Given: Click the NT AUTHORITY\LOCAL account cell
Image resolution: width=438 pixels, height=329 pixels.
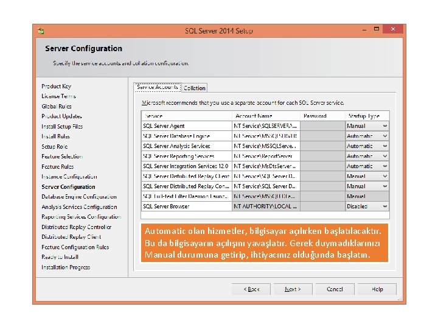Looking at the screenshot, I should pos(266,207).
